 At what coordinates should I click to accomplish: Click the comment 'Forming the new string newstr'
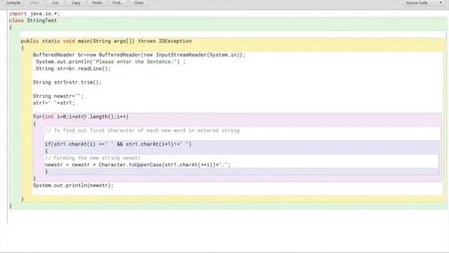[93, 158]
